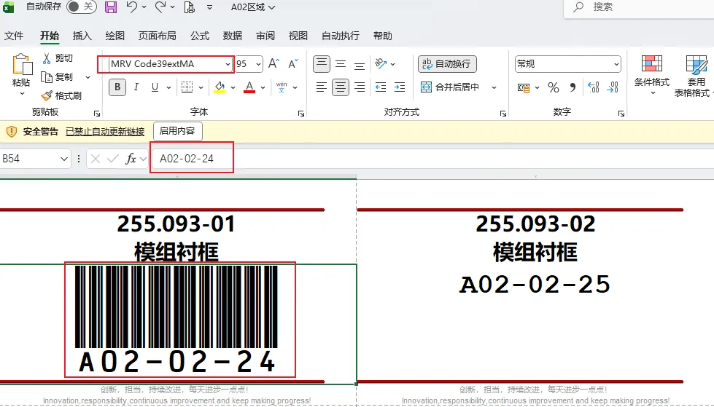
Task: Apply the red font color A
Action: (x=249, y=87)
